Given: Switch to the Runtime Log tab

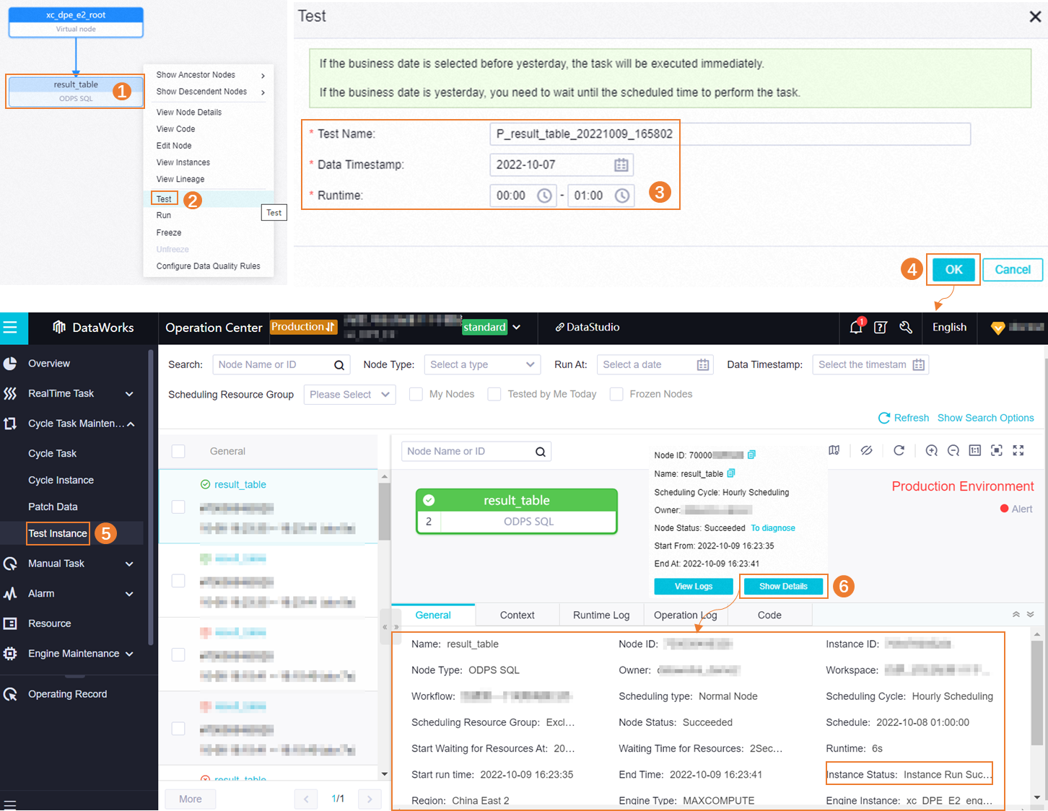Looking at the screenshot, I should tap(601, 614).
